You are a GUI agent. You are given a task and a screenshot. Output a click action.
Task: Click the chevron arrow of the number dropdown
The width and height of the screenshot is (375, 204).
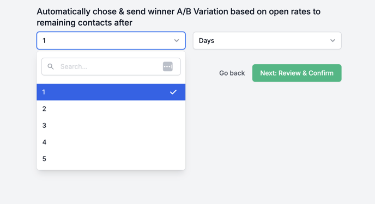[x=177, y=41]
